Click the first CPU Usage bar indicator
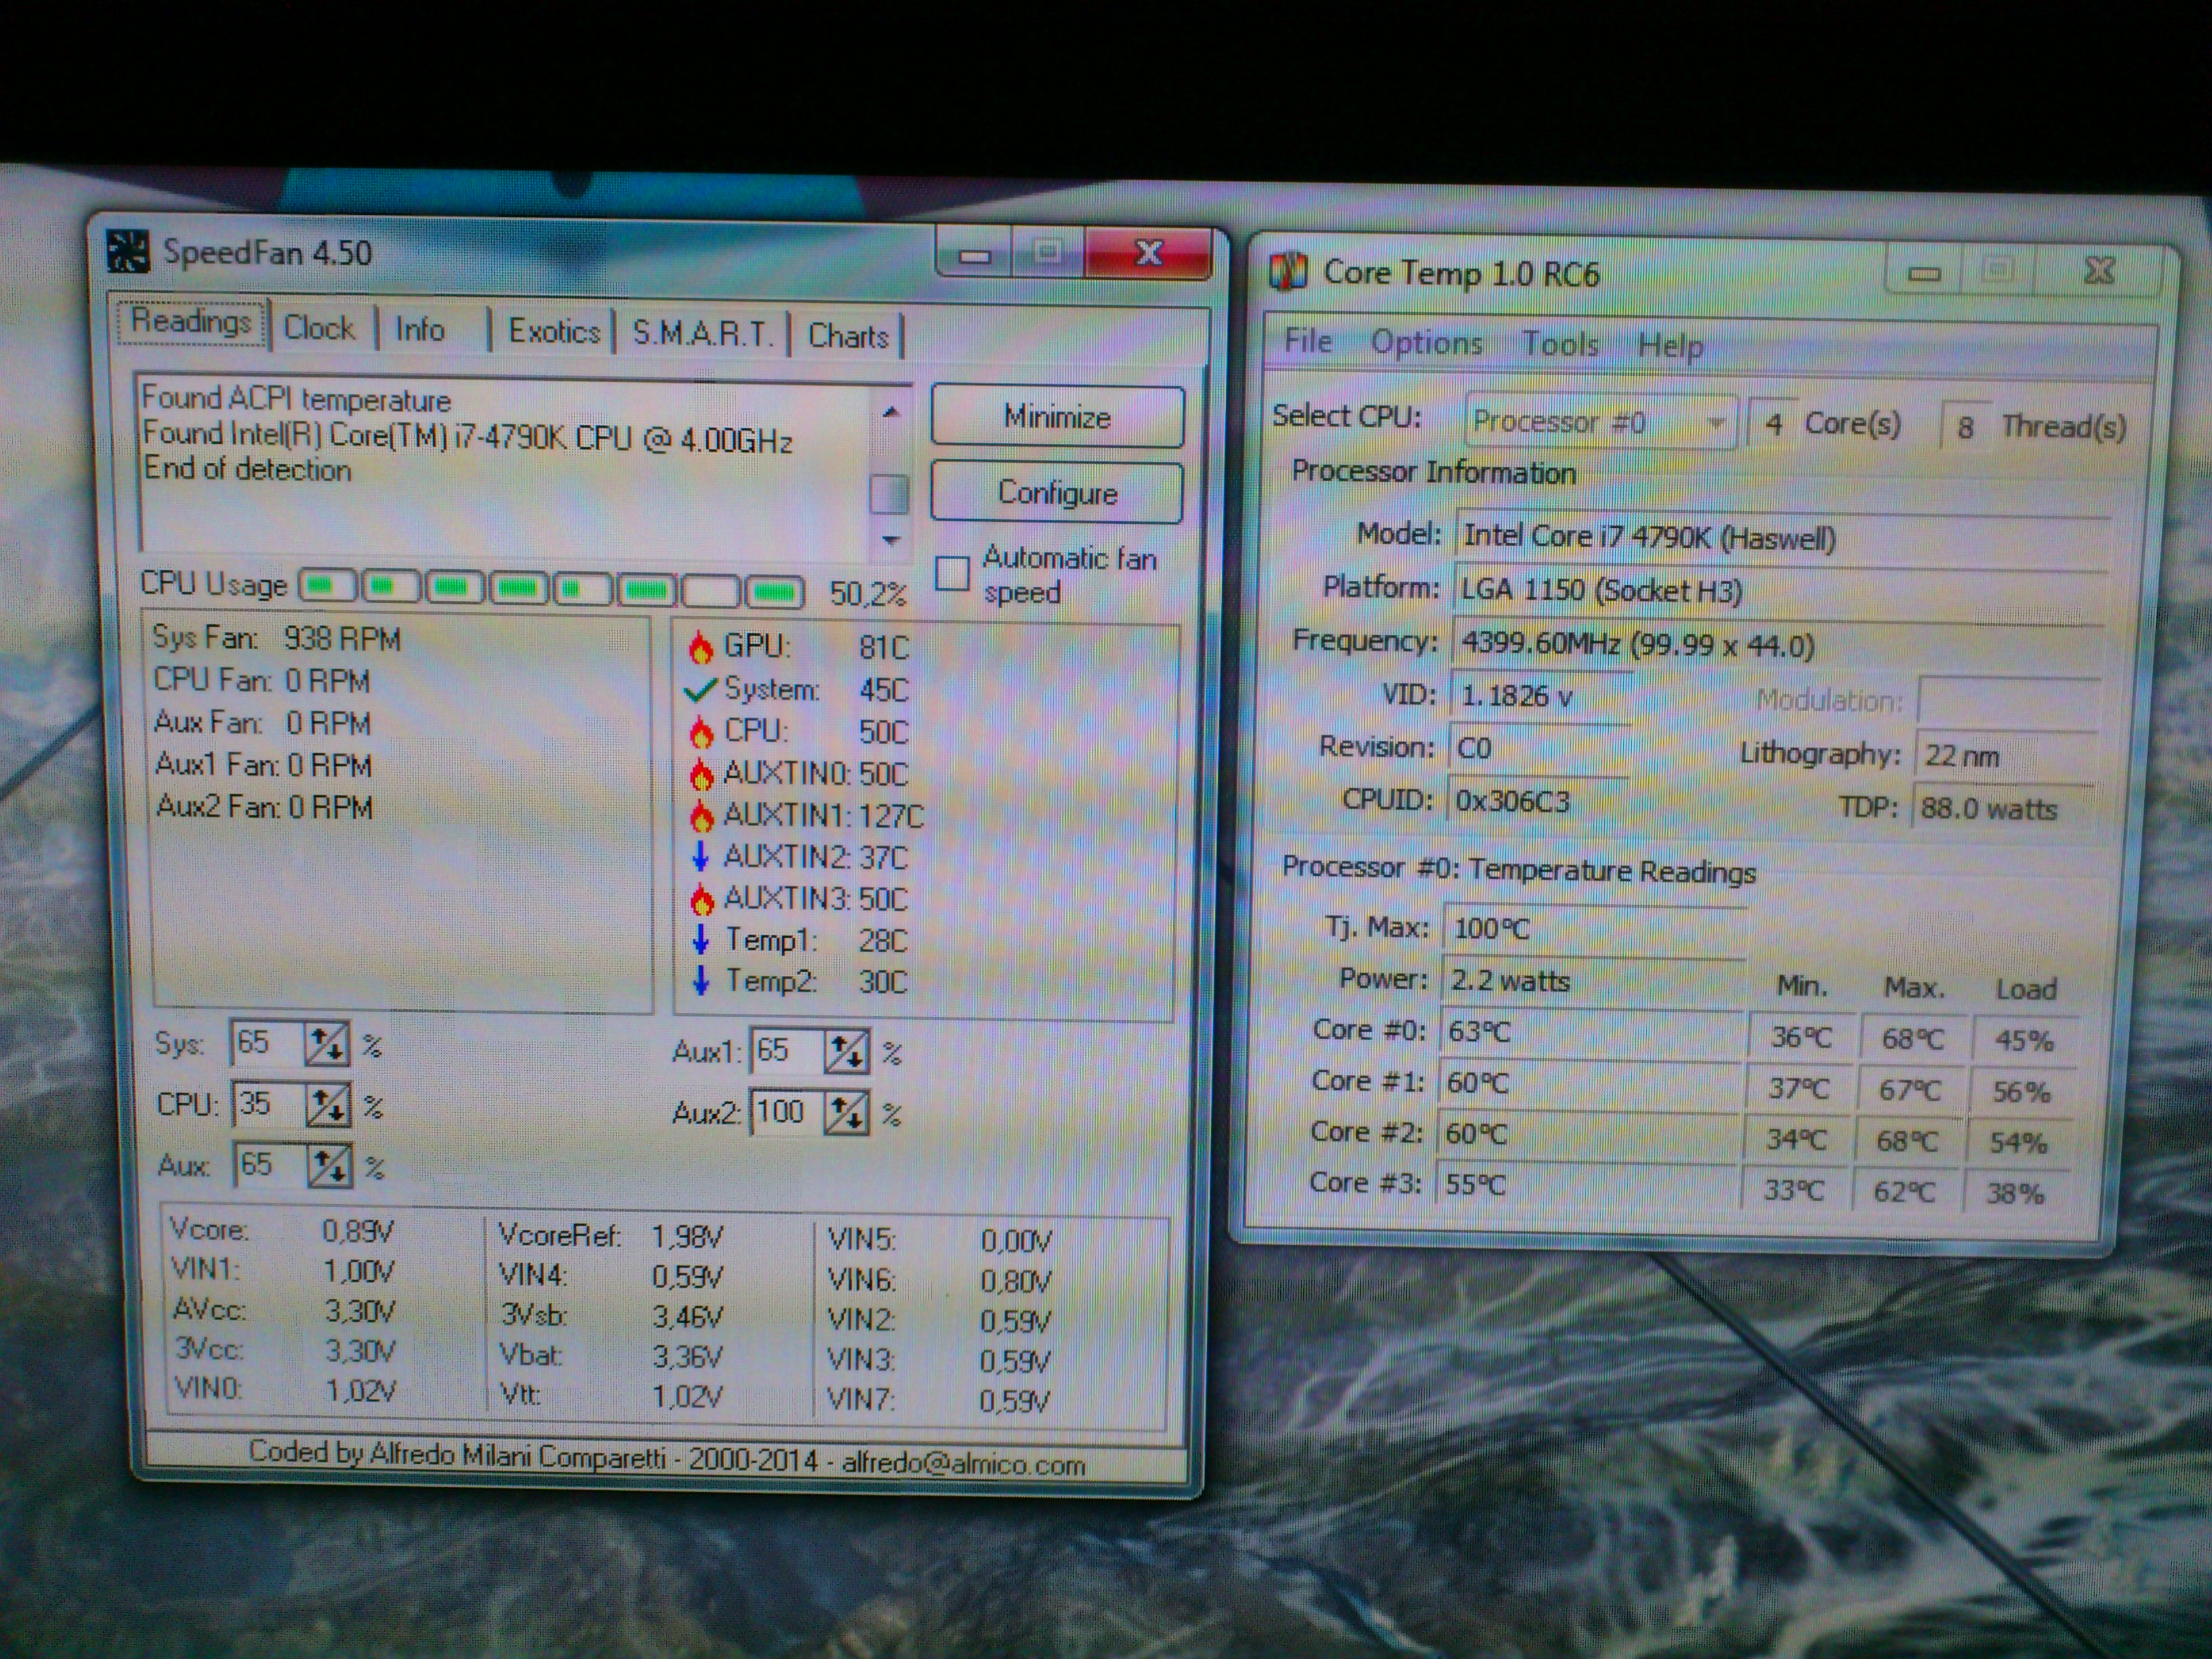This screenshot has width=2212, height=1659. pos(328,586)
